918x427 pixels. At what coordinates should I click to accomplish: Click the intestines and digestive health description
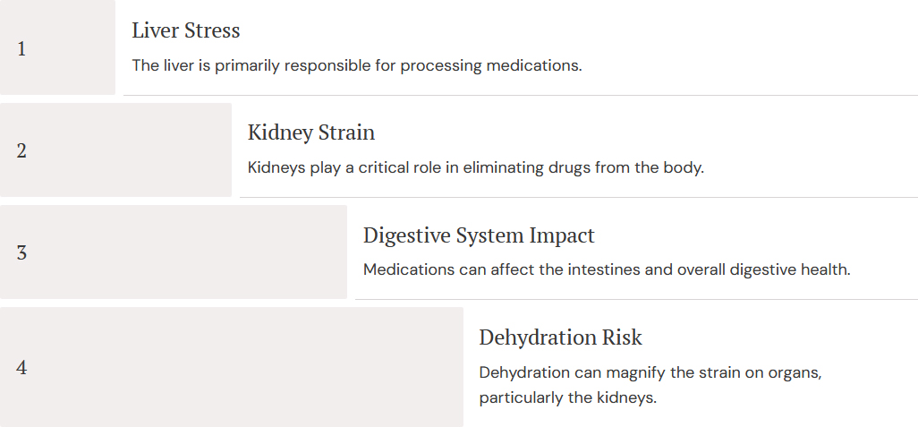point(606,269)
